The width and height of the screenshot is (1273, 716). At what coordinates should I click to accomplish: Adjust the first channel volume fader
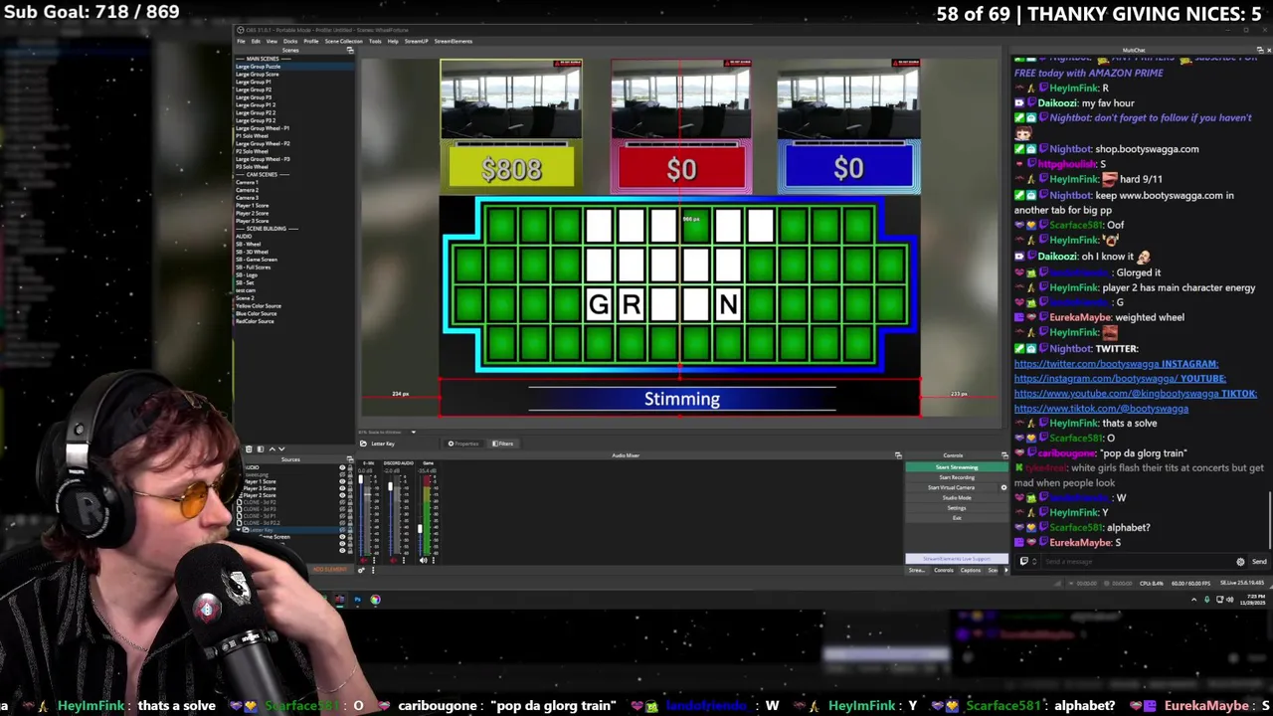361,479
